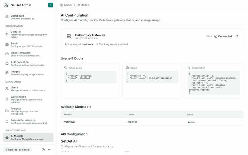Click the Roles & Permissions shield icon
The height and width of the screenshot is (155, 248).
7,121
